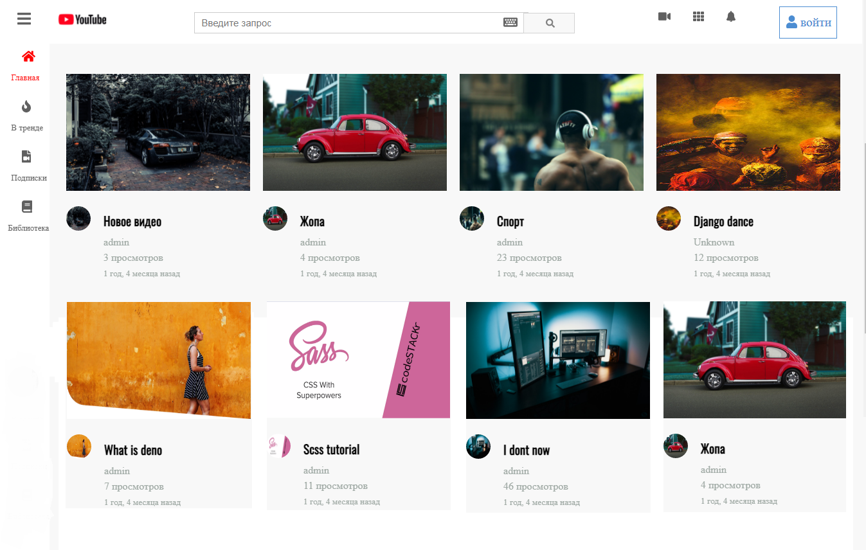Open the apps grid icon

pyautogui.click(x=699, y=16)
